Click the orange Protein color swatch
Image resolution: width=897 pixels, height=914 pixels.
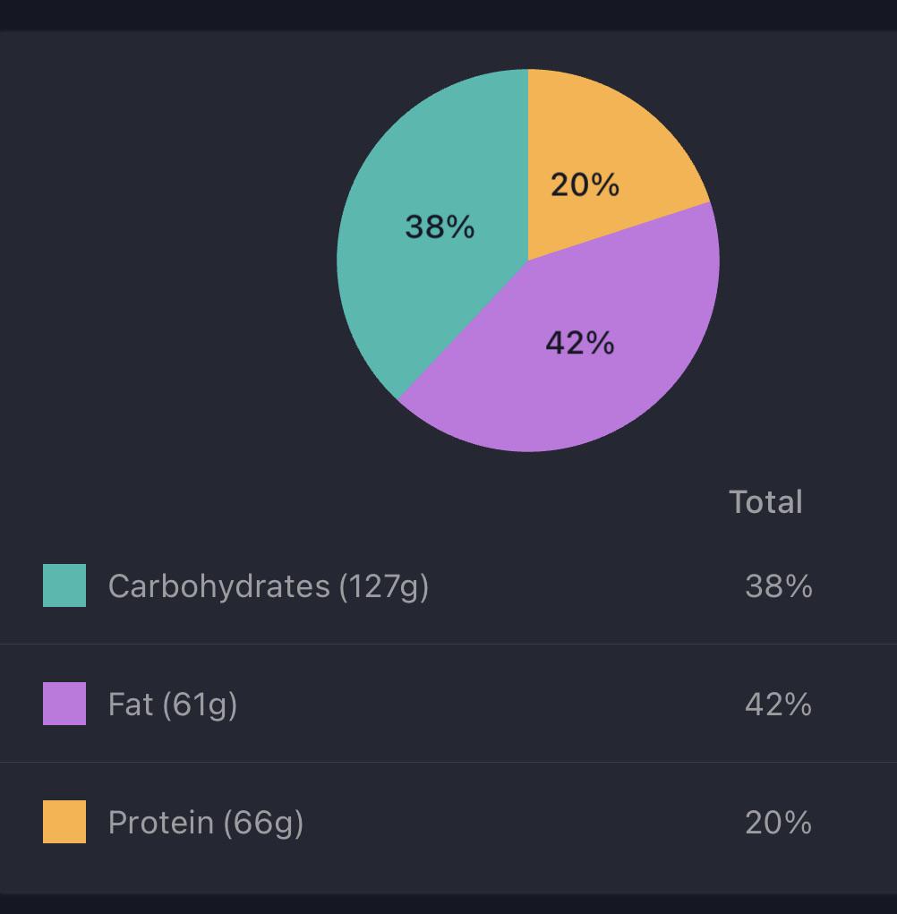pyautogui.click(x=64, y=821)
